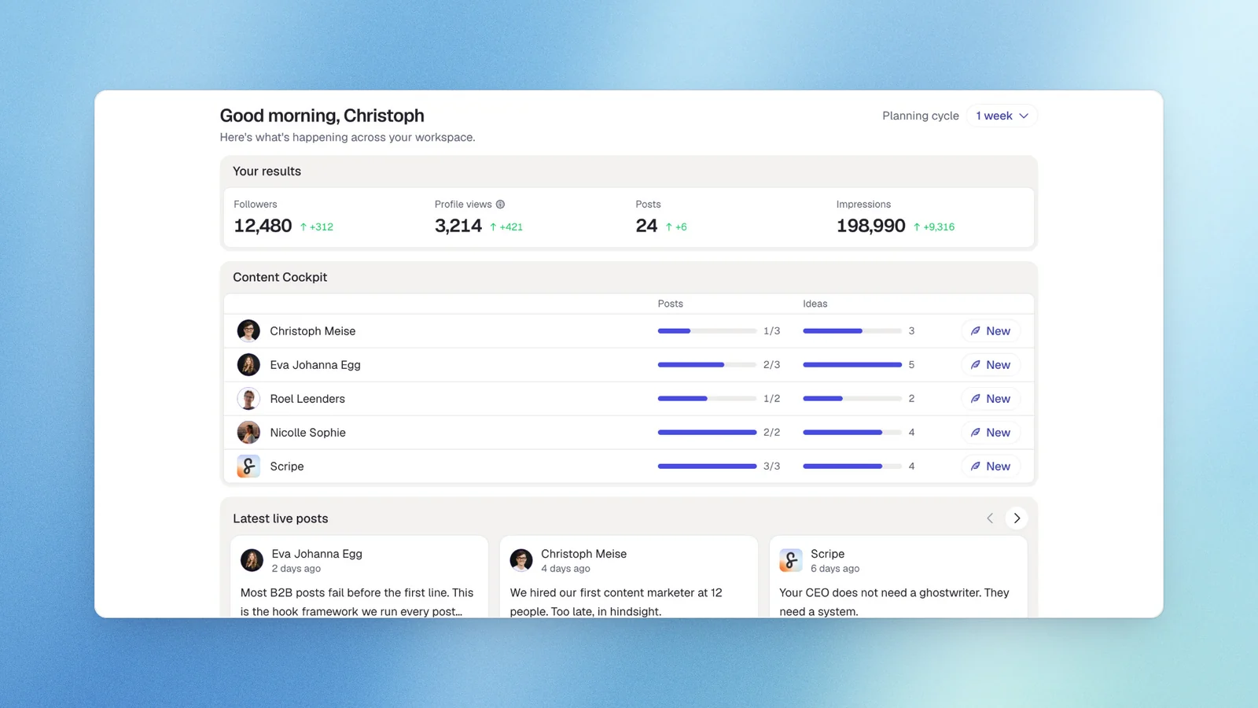Viewport: 1258px width, 708px height.
Task: Click Christoph Meise's posts progress bar
Action: pos(707,331)
